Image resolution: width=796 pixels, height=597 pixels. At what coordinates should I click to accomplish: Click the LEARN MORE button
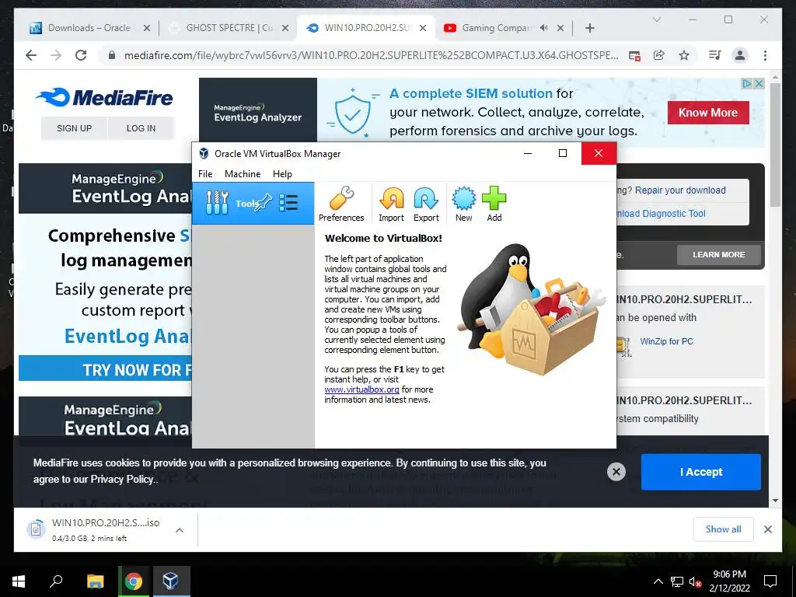point(718,255)
